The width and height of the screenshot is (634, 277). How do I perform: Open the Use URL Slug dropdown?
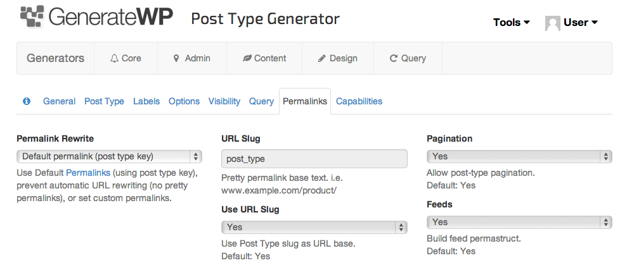[314, 227]
